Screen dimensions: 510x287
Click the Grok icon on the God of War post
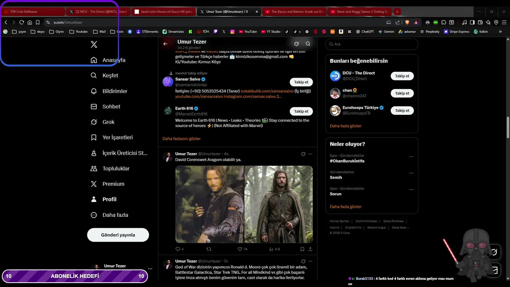point(303,261)
